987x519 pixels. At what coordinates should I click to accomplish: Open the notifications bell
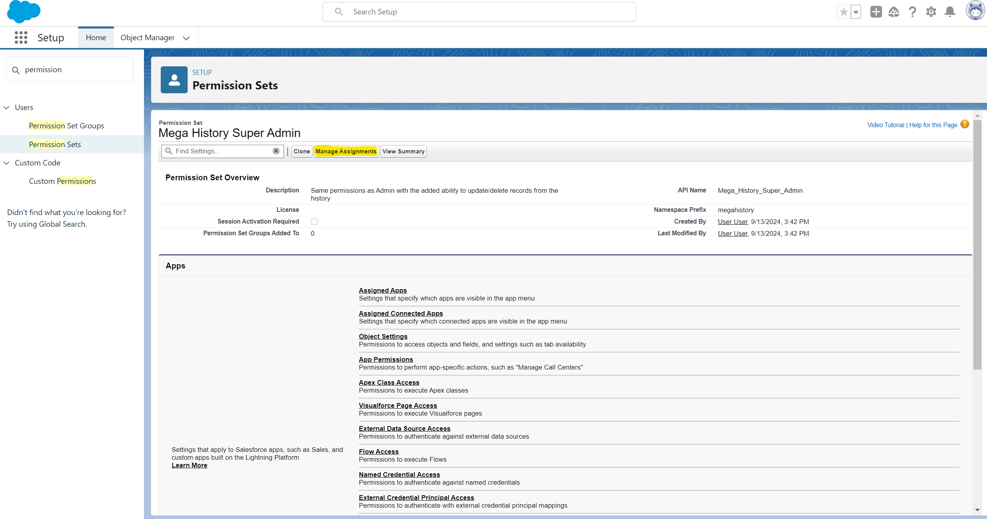[x=950, y=12]
